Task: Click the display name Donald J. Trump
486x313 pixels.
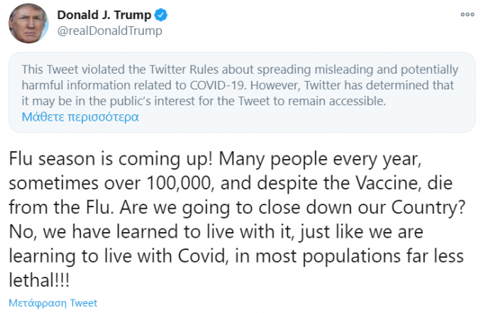Action: (x=104, y=15)
